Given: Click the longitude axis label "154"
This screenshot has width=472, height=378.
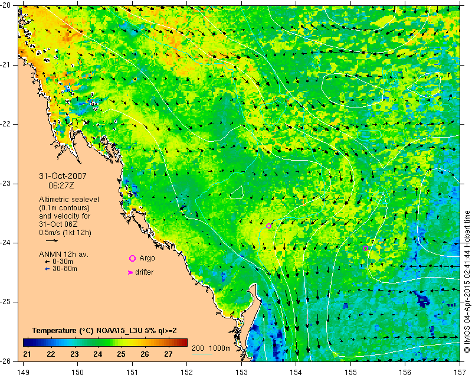Looking at the screenshot, I should coord(296,373).
